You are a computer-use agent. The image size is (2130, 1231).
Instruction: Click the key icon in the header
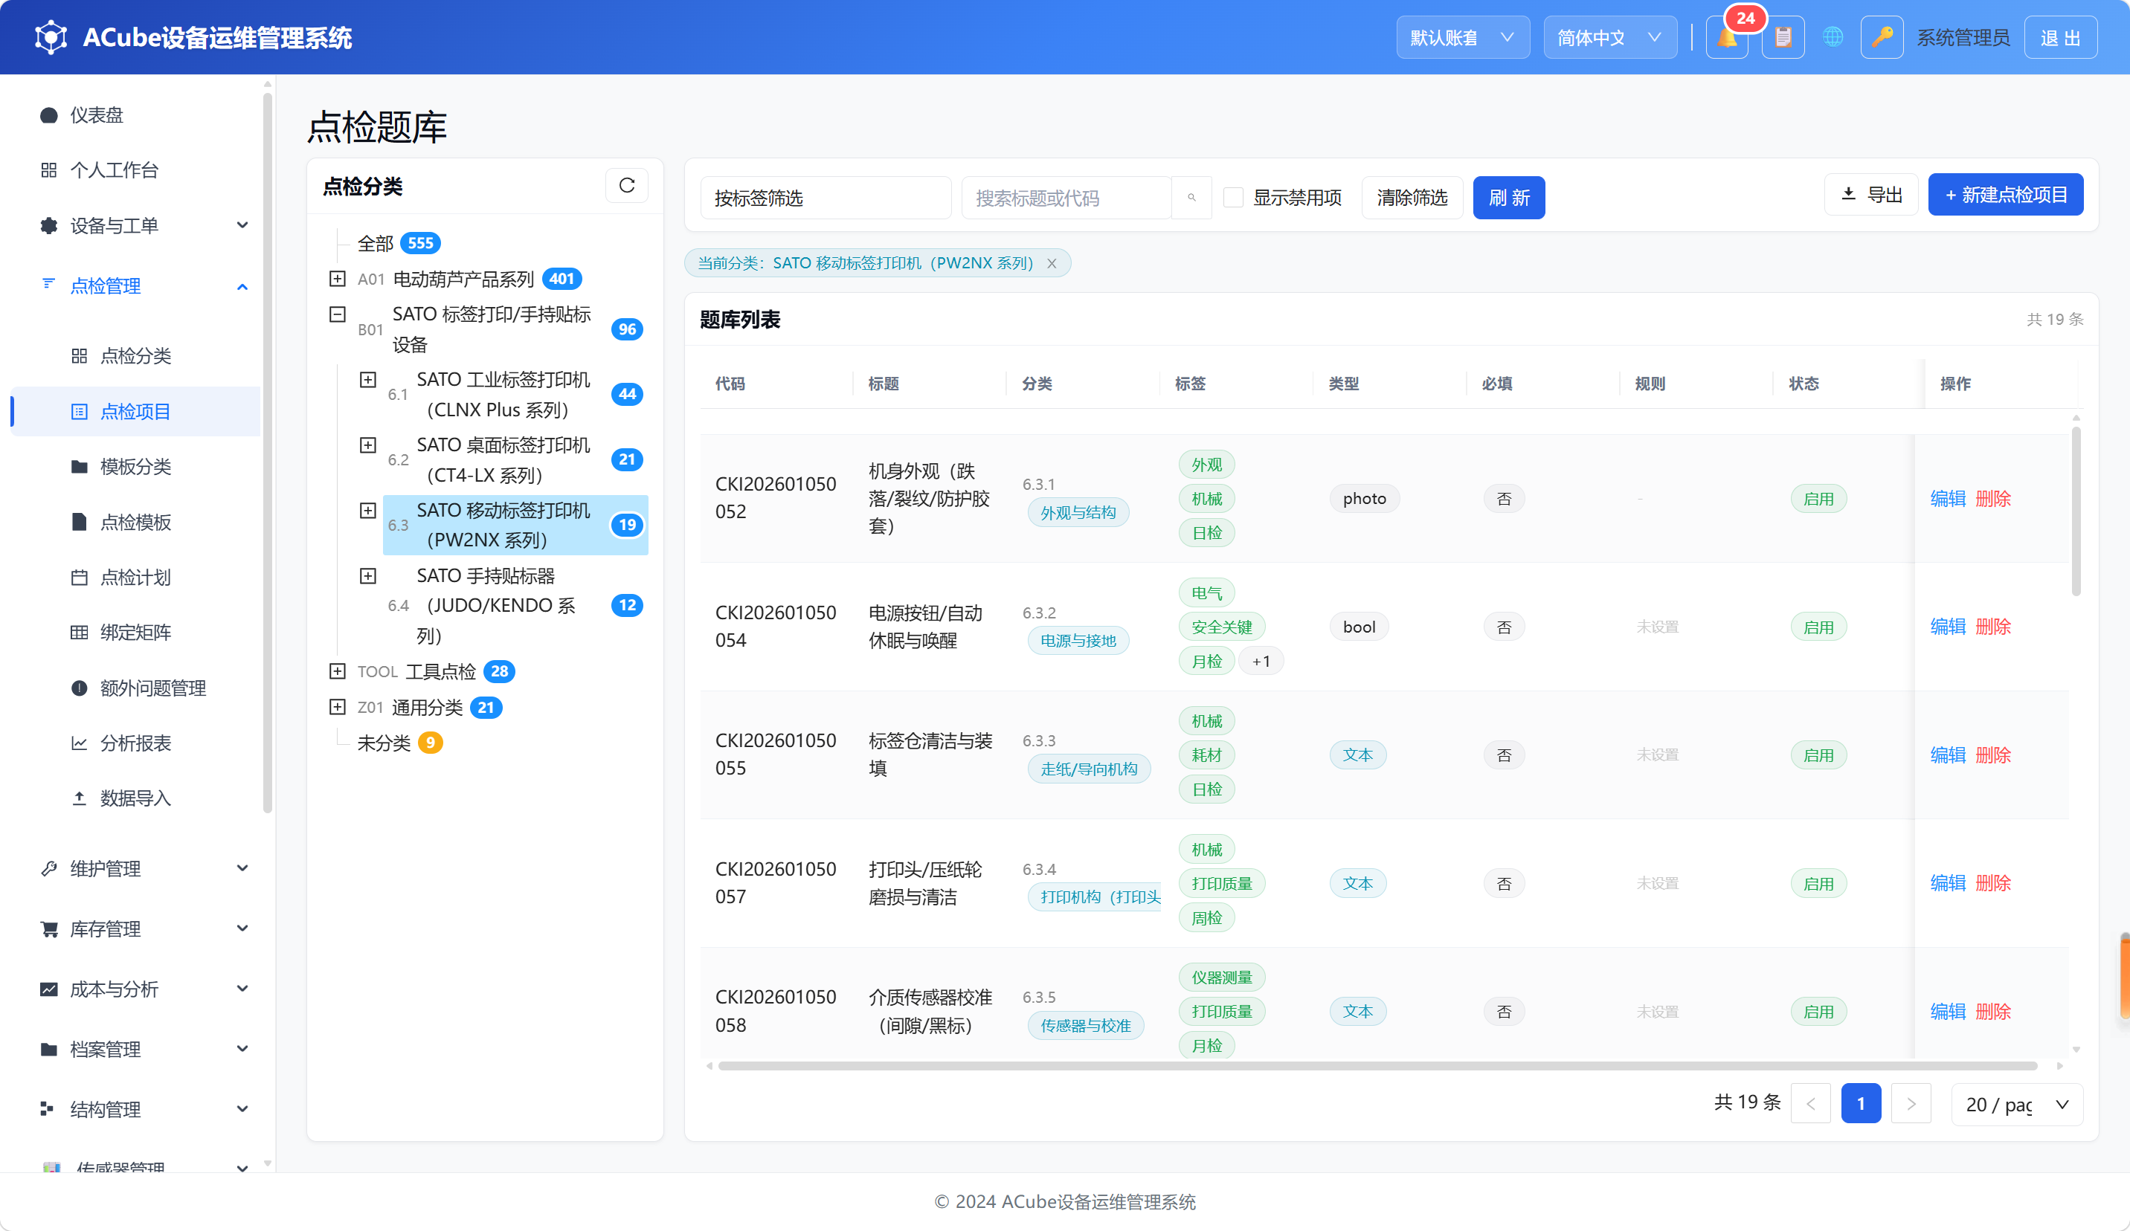(x=1882, y=37)
